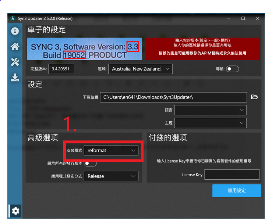Open the info page from the sidebar

(15, 31)
